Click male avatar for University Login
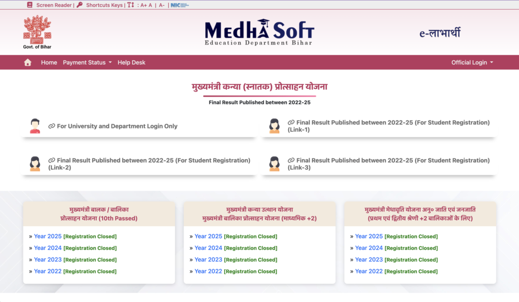The height and width of the screenshot is (302, 519). coord(35,126)
